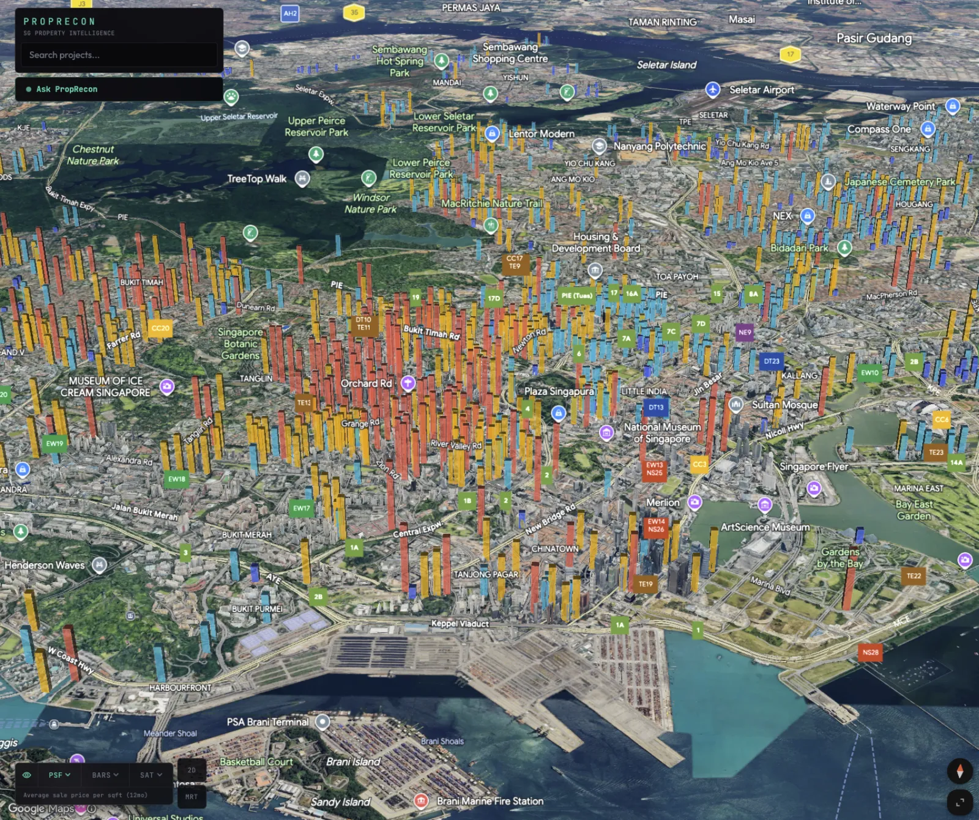Open the PSF metric dropdown
This screenshot has height=820, width=979.
coord(59,775)
